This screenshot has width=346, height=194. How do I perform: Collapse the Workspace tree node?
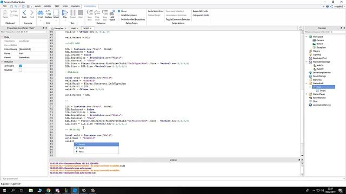[x=307, y=37]
